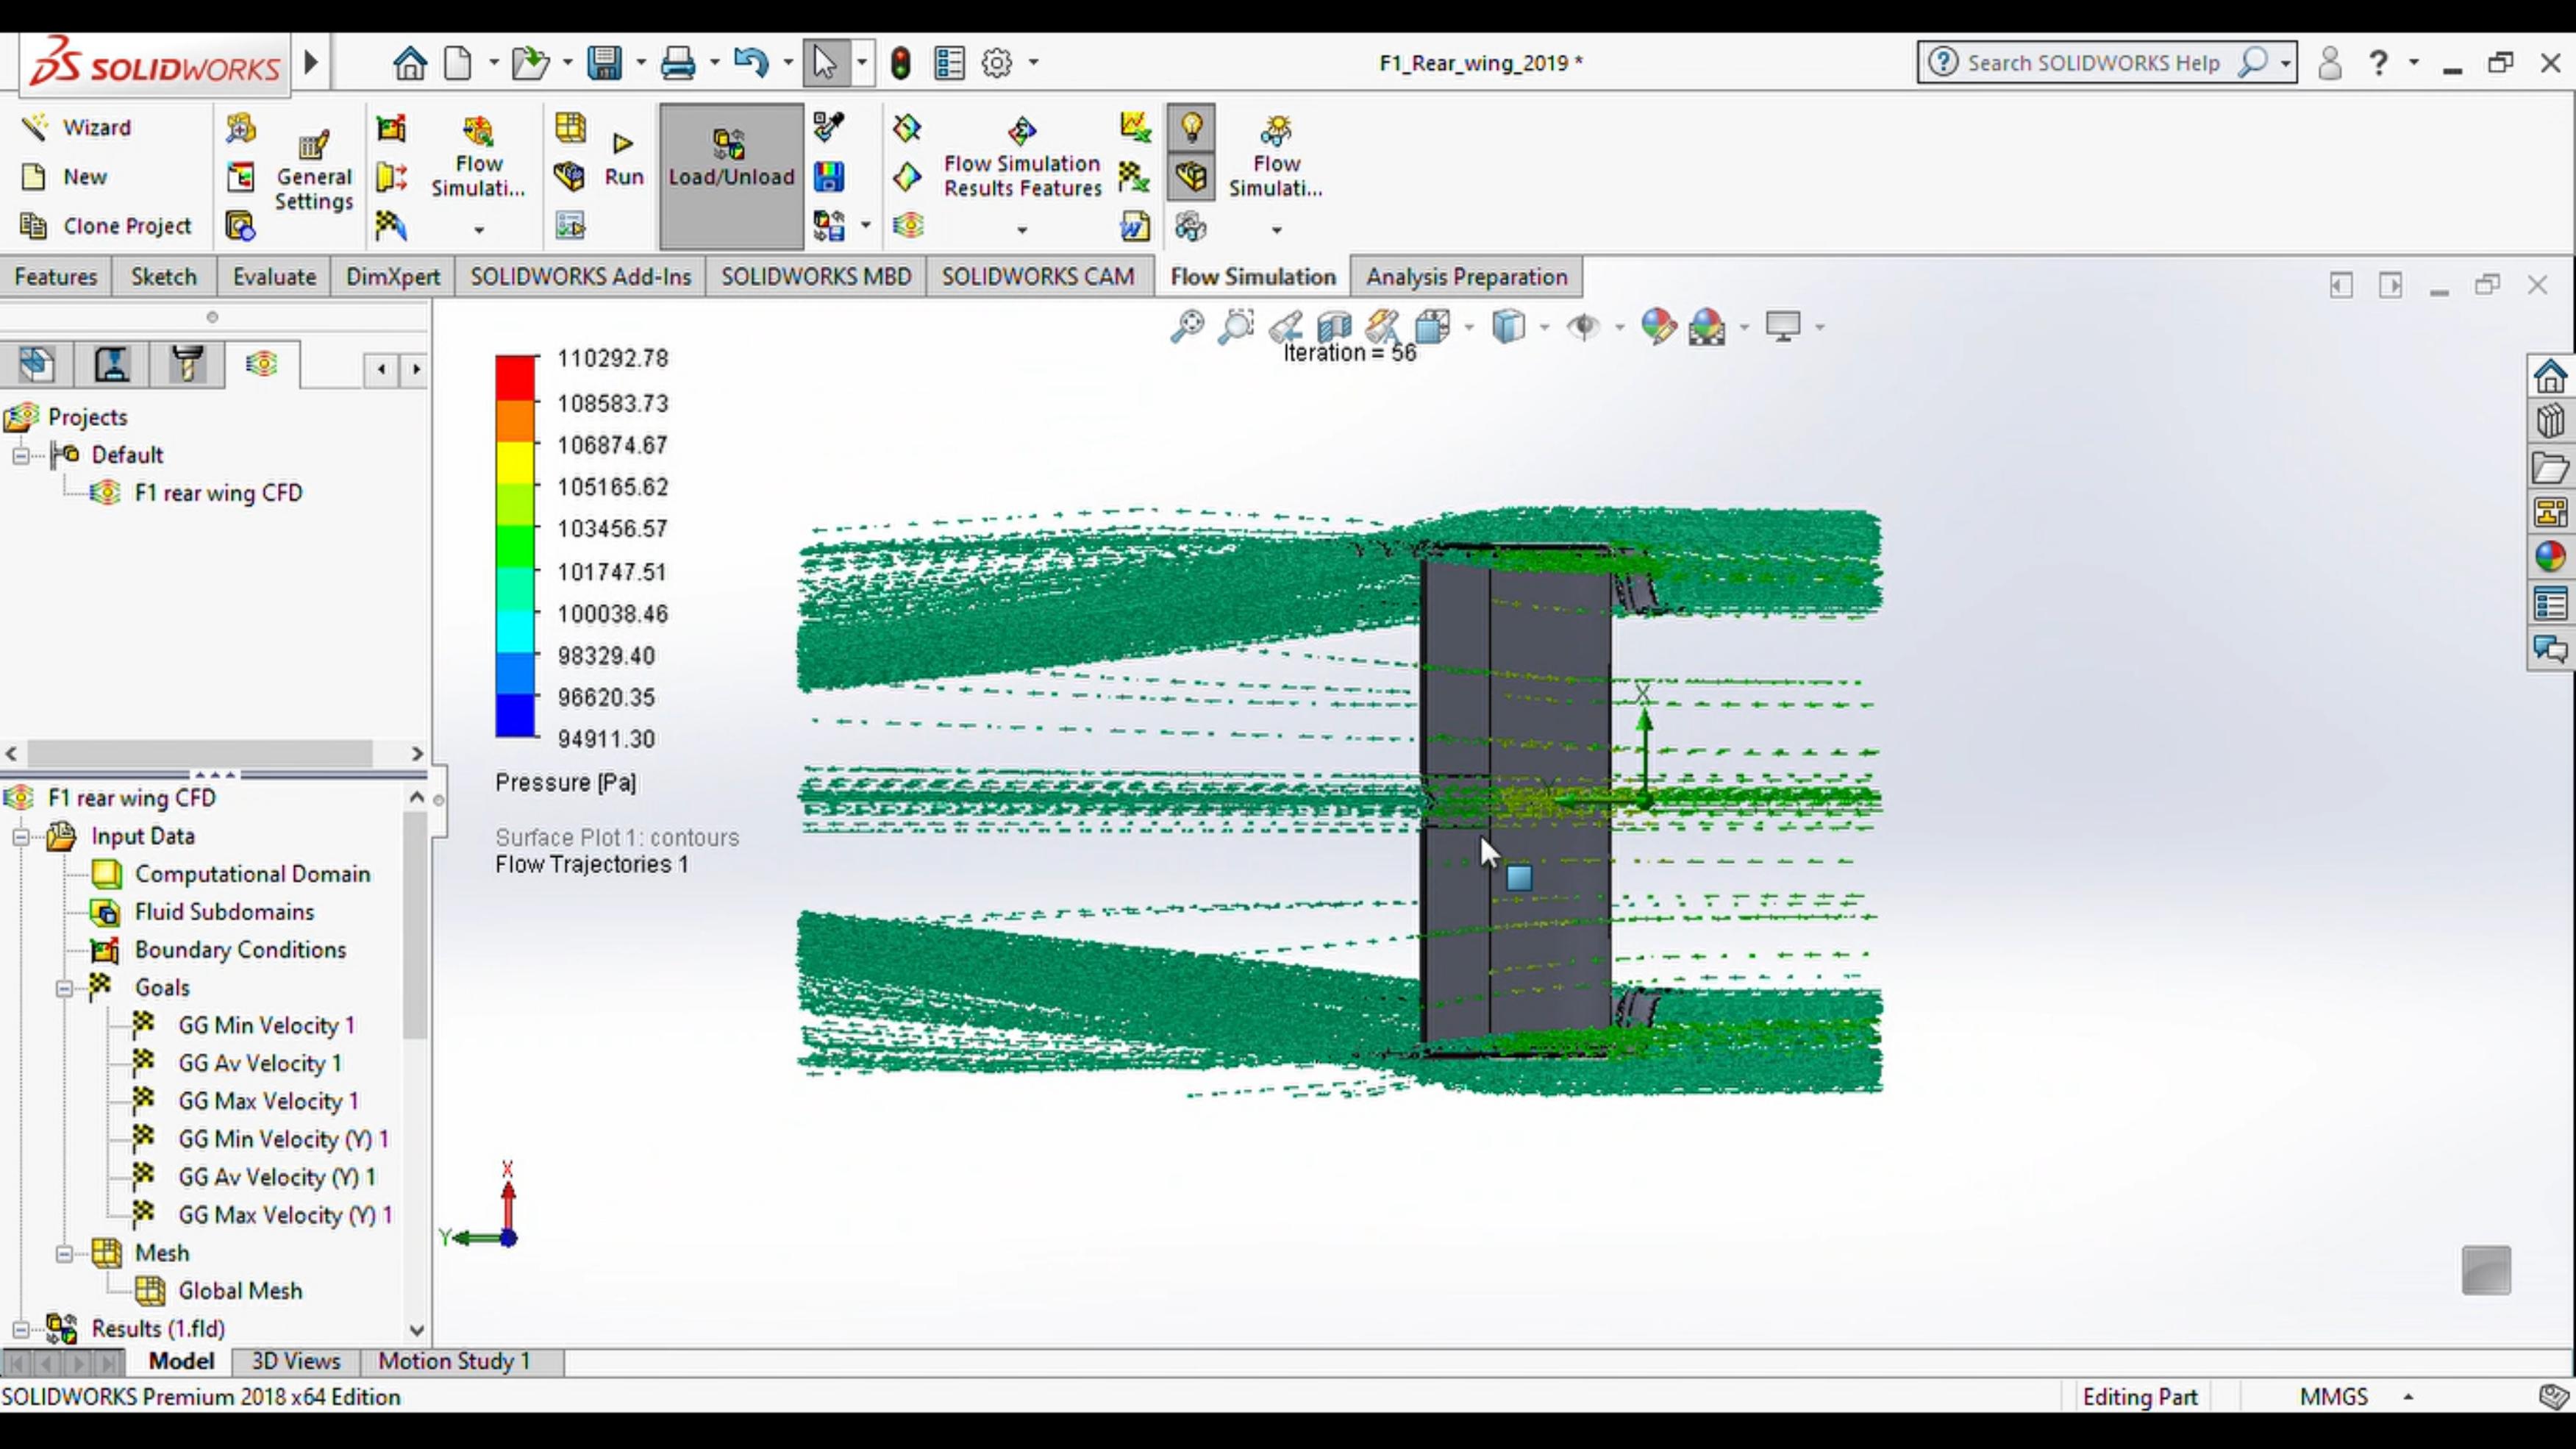Switch to the Evaluate ribbon tab
The image size is (2576, 1449).
click(x=274, y=277)
